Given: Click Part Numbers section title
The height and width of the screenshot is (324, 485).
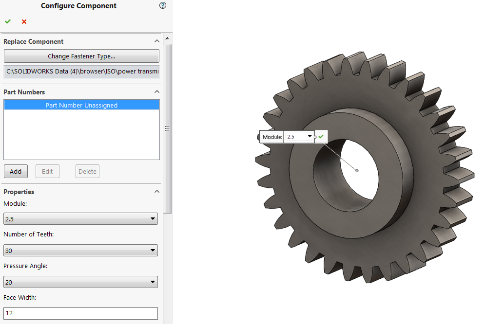Looking at the screenshot, I should tap(24, 92).
